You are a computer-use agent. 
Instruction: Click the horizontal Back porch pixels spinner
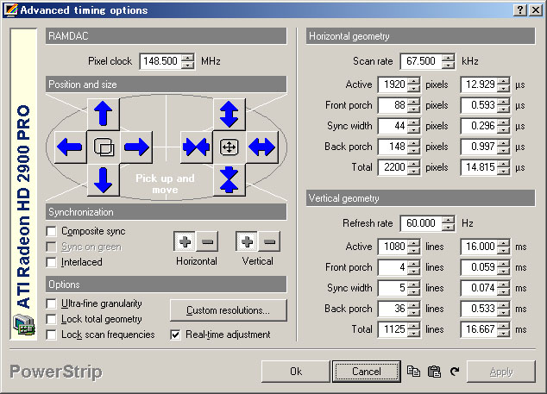(x=413, y=147)
